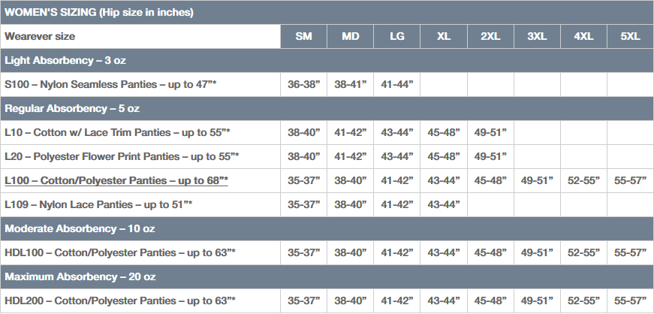Click the MD size column header

click(x=351, y=36)
